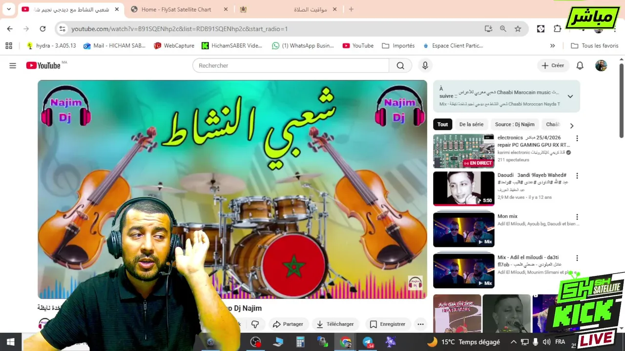Screen dimensions: 625x351
Task: Open the Espace Client Partic bookmark
Action: pos(453,46)
